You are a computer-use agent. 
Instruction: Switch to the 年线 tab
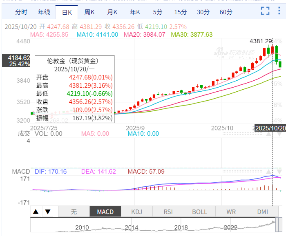(44, 12)
